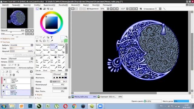This screenshot has height=109, width=194.
Task: Hide the Layer2 layer
Action: pyautogui.click(x=3, y=85)
